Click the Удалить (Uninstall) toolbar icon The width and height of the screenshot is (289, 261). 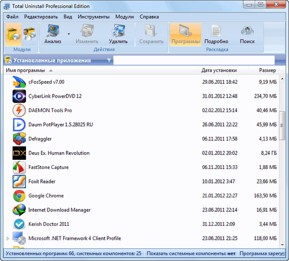coord(118,32)
